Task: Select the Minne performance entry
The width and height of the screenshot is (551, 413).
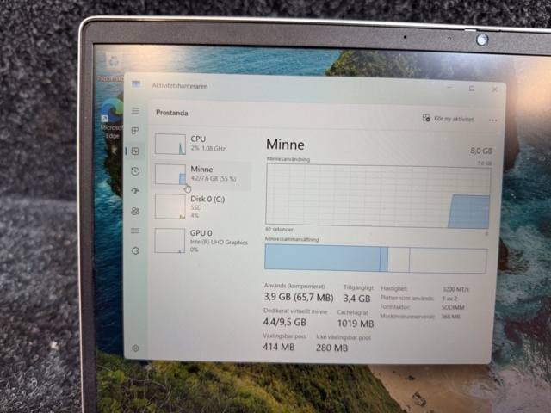Action: point(201,175)
